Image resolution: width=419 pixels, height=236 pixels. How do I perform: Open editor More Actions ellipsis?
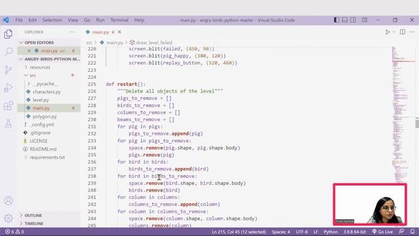click(x=412, y=32)
